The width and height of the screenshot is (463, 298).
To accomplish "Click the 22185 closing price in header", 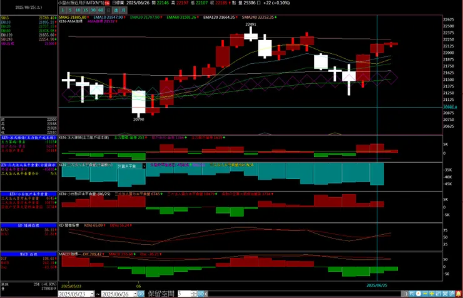I will pos(221,3).
